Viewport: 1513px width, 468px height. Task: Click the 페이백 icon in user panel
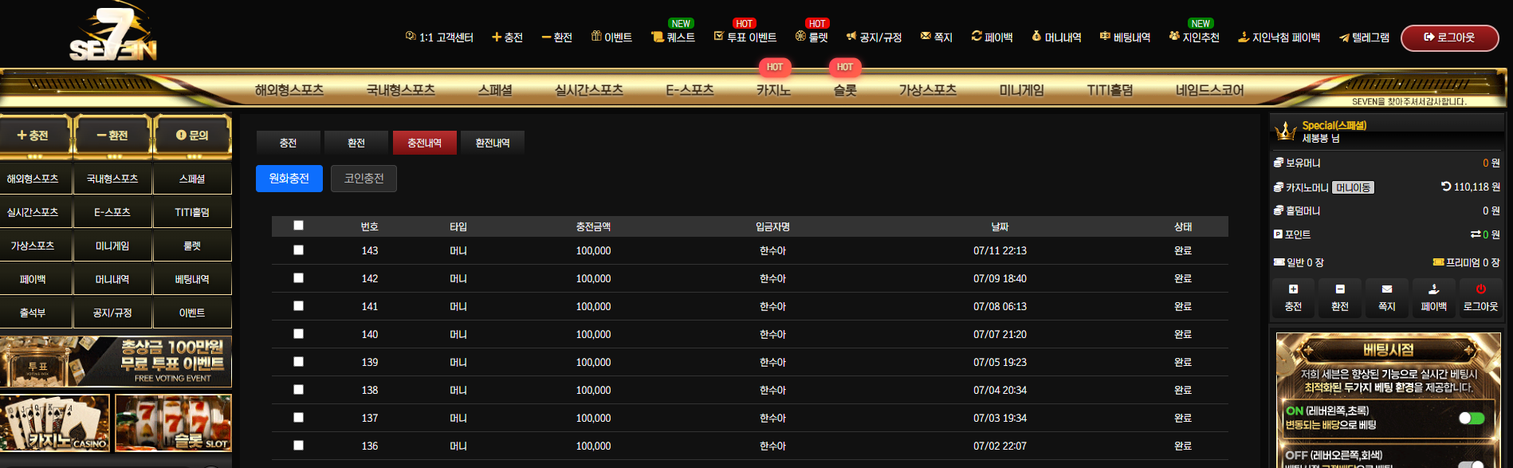1433,289
